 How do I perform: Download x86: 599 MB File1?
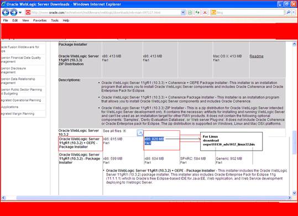113,161
